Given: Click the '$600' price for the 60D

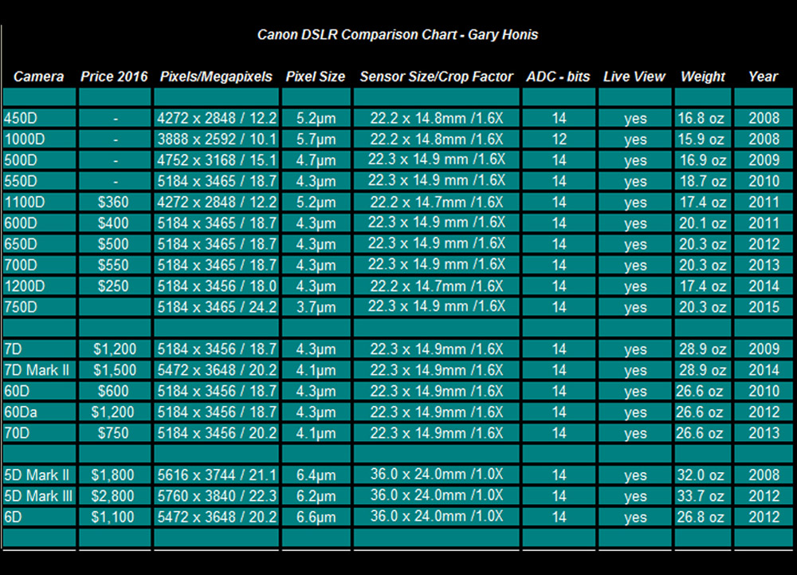Looking at the screenshot, I should pyautogui.click(x=115, y=391).
